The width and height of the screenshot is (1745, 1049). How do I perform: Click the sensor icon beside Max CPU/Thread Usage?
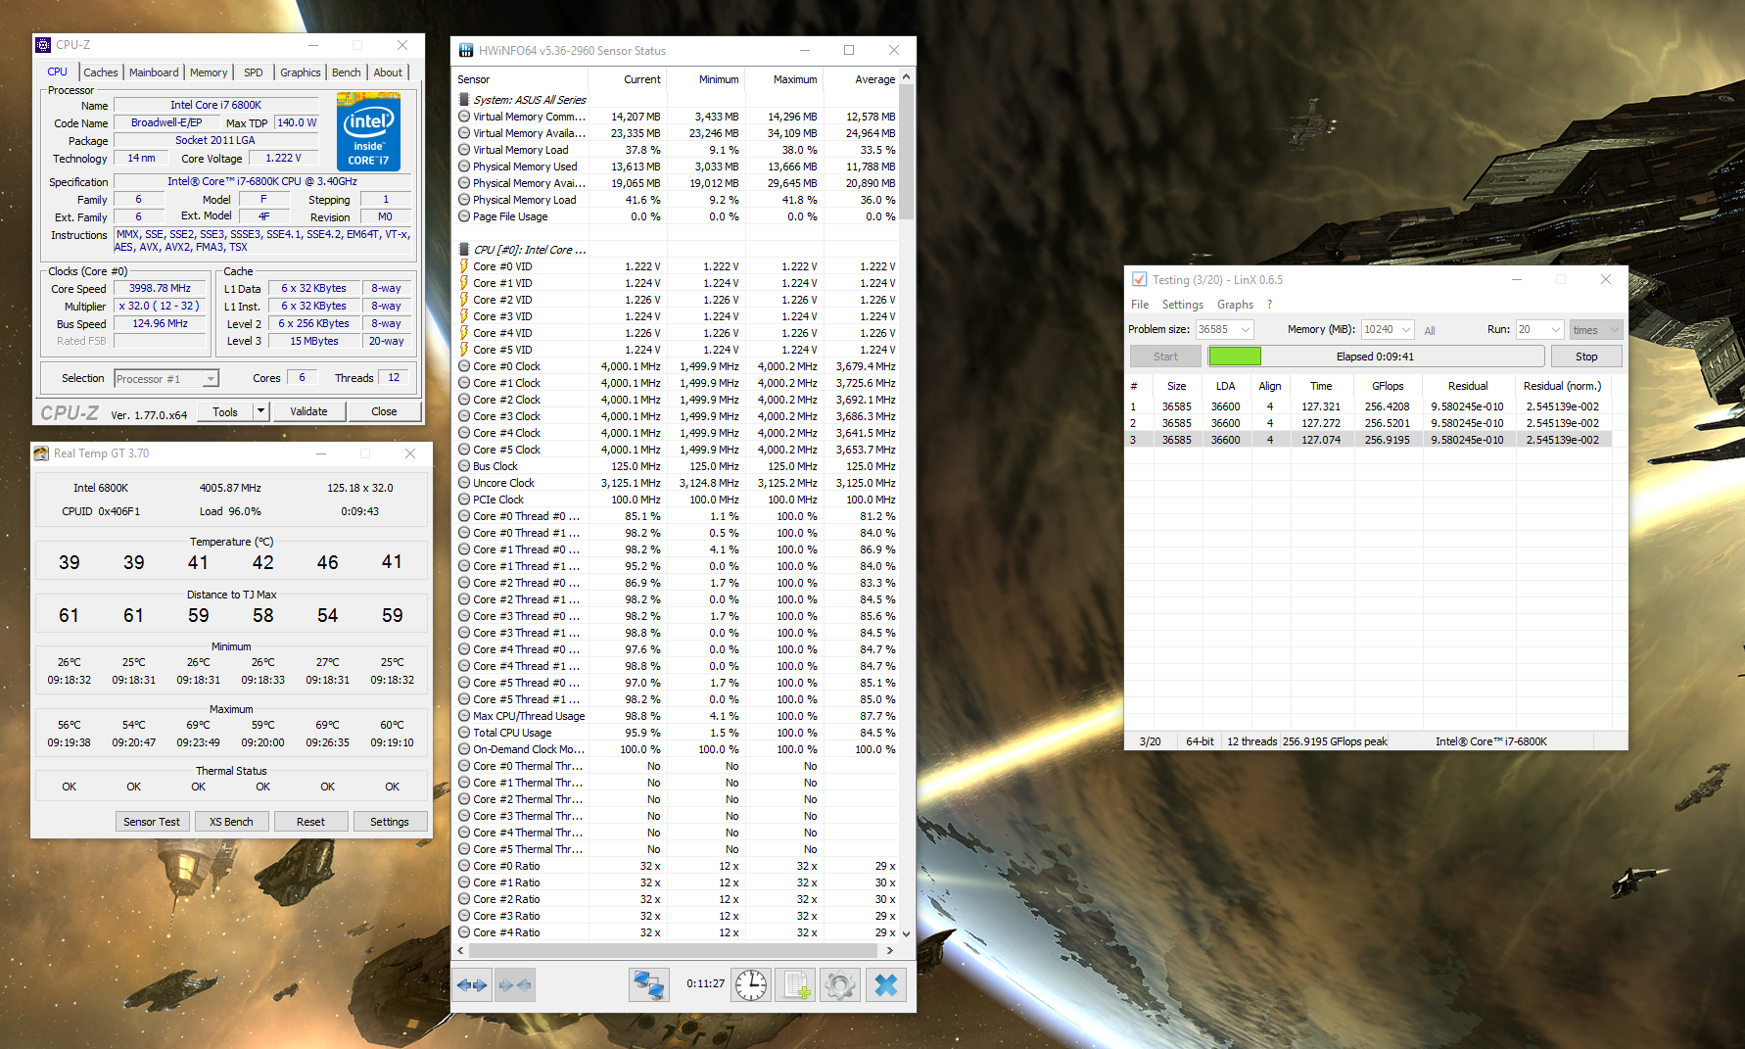[464, 716]
